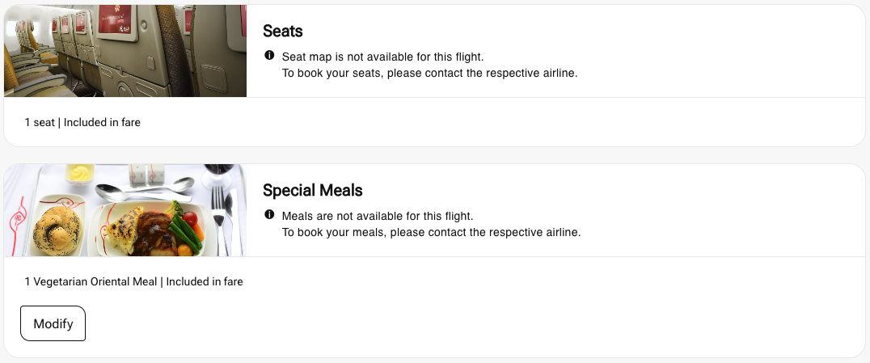
Task: Click the Special Meals heading
Action: pyautogui.click(x=312, y=190)
